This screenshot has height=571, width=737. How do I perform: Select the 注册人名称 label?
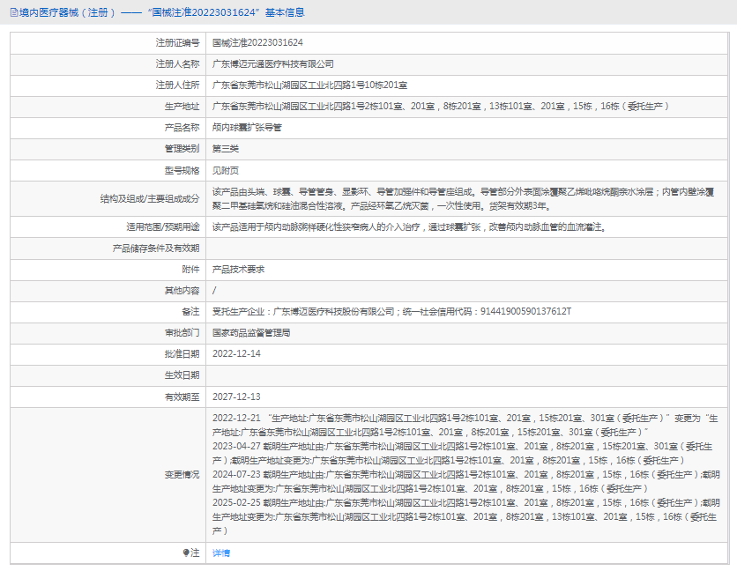178,64
